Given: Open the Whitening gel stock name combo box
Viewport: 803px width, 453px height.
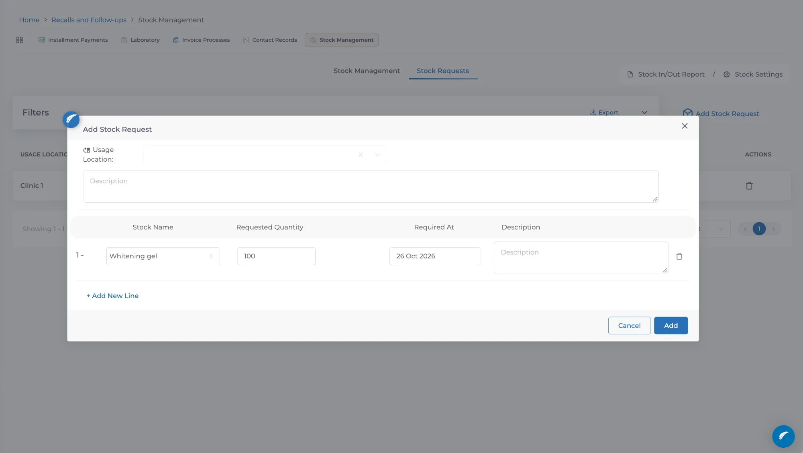Looking at the screenshot, I should point(163,256).
